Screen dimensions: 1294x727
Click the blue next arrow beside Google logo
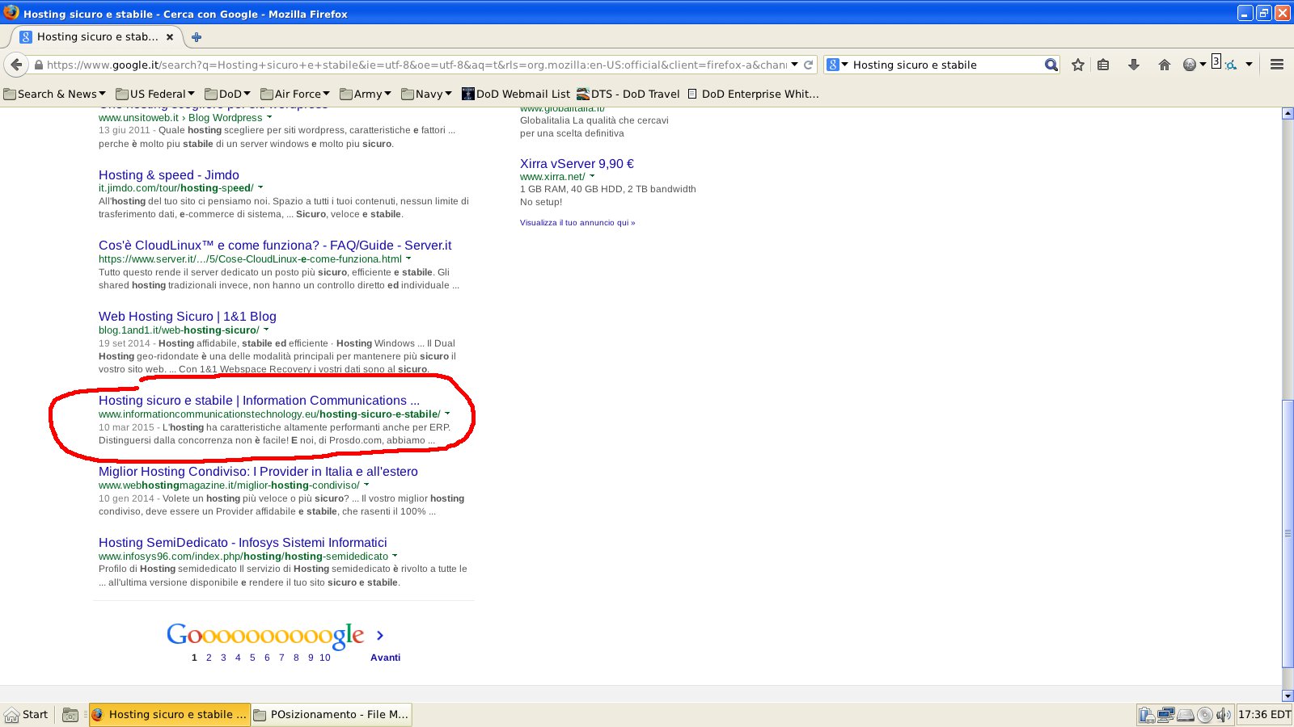[x=380, y=635]
